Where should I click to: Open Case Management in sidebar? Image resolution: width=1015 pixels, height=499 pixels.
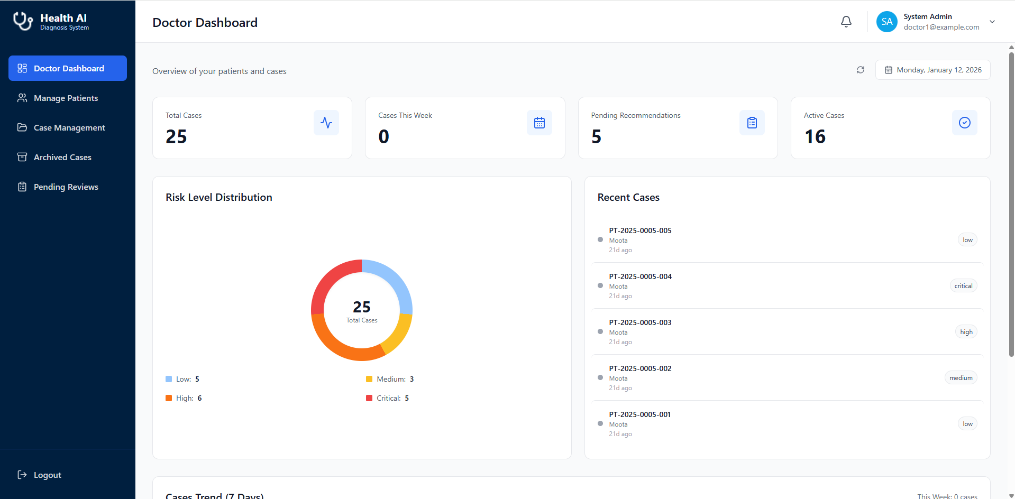click(x=68, y=127)
